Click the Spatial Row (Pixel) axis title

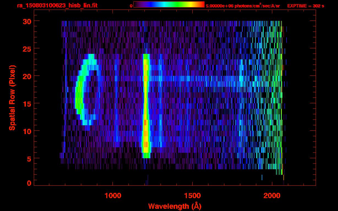pyautogui.click(x=12, y=98)
